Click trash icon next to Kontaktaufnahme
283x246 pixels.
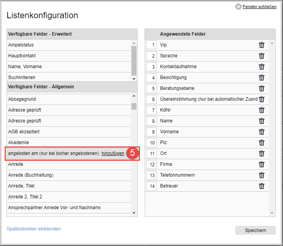(x=262, y=67)
